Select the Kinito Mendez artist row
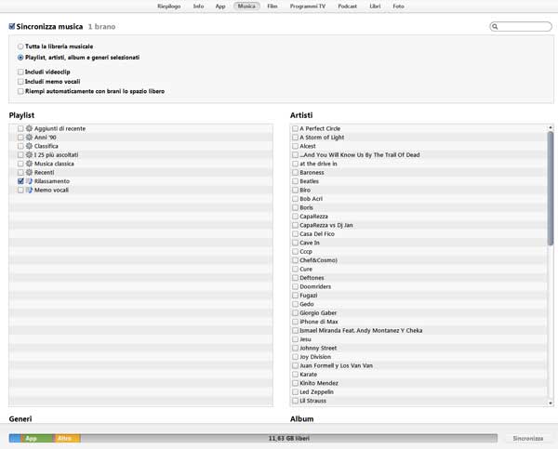558x449 pixels. pos(418,383)
